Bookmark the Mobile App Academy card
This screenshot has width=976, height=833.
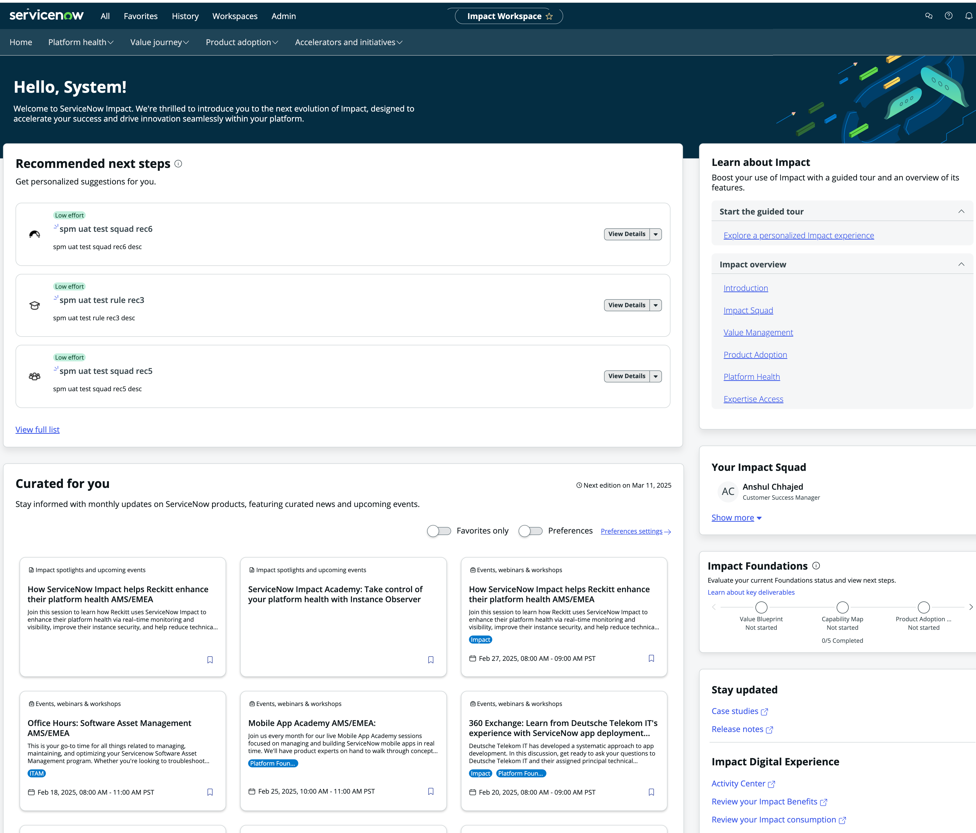pyautogui.click(x=431, y=791)
